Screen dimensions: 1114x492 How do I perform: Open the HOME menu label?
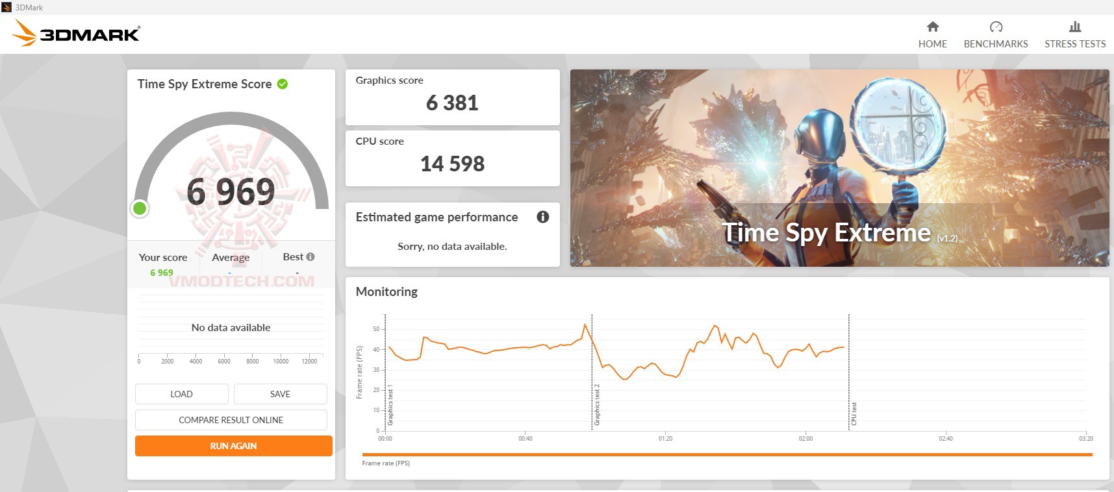point(933,44)
